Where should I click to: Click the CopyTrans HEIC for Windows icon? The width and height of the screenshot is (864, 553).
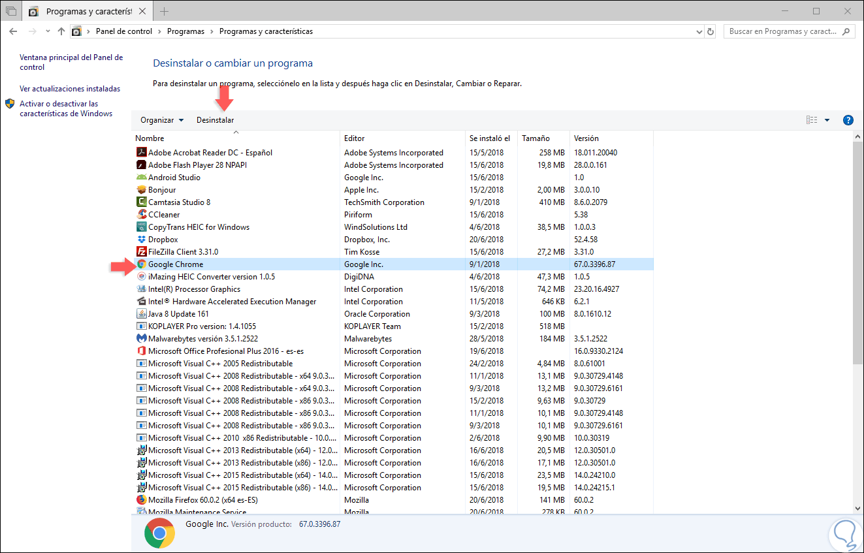142,227
